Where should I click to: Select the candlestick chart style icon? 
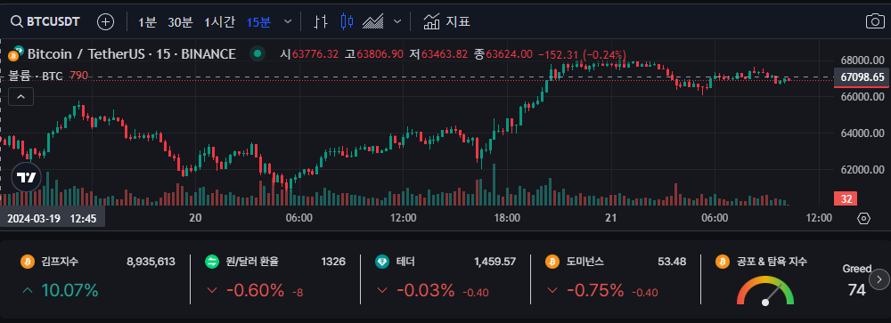[347, 22]
